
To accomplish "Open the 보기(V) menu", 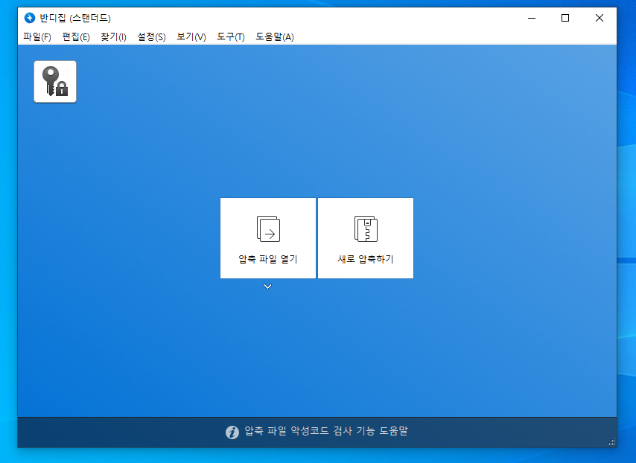I will [x=191, y=37].
